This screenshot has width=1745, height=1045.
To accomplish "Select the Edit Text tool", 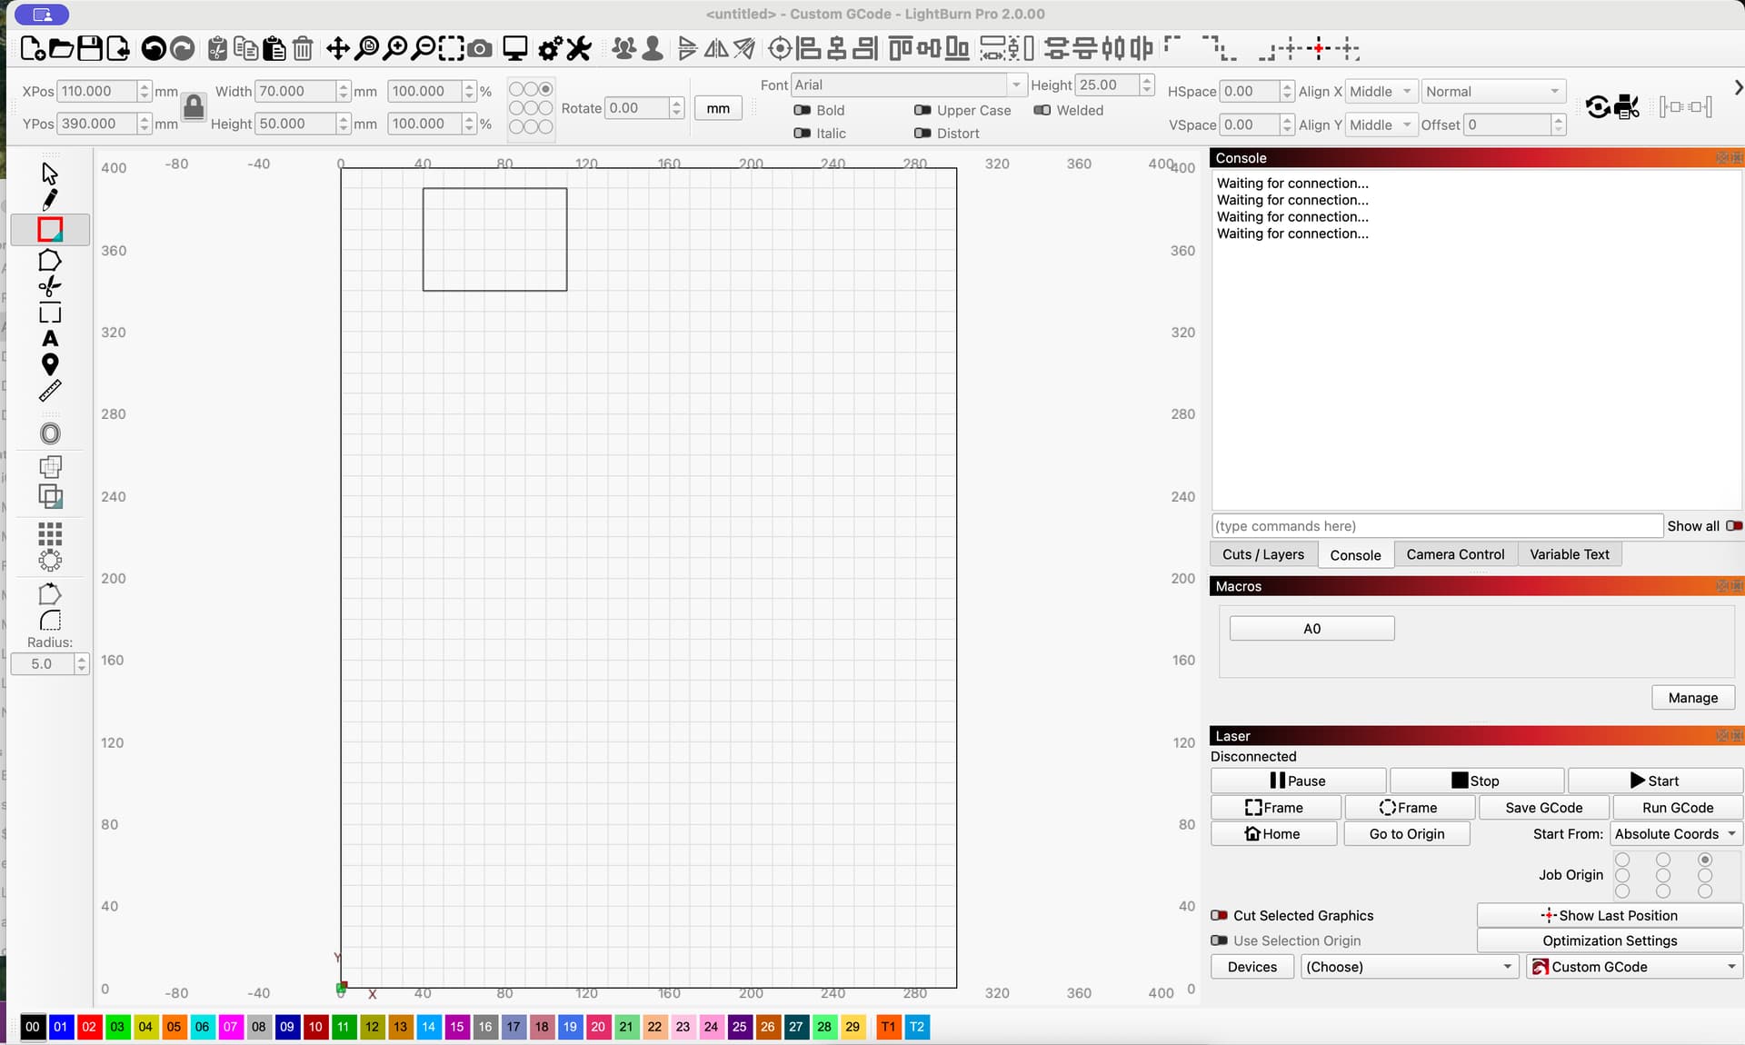I will (50, 339).
